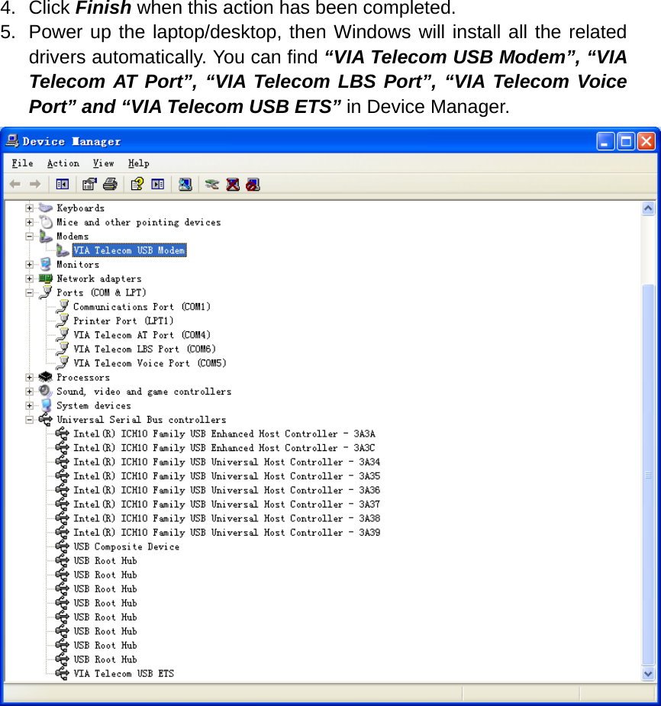Click the Uninstall device toolbar icon
661x706 pixels.
(231, 184)
